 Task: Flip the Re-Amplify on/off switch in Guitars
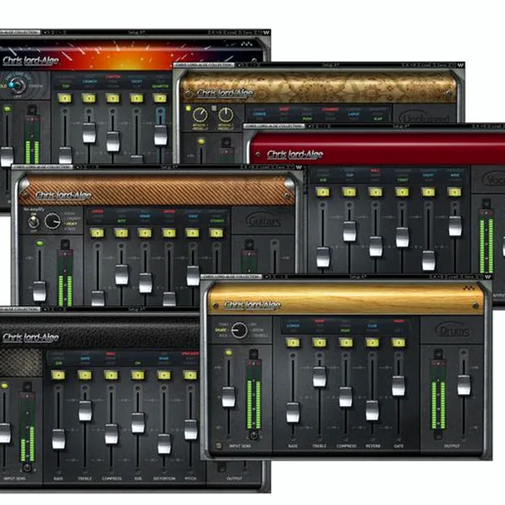click(34, 222)
